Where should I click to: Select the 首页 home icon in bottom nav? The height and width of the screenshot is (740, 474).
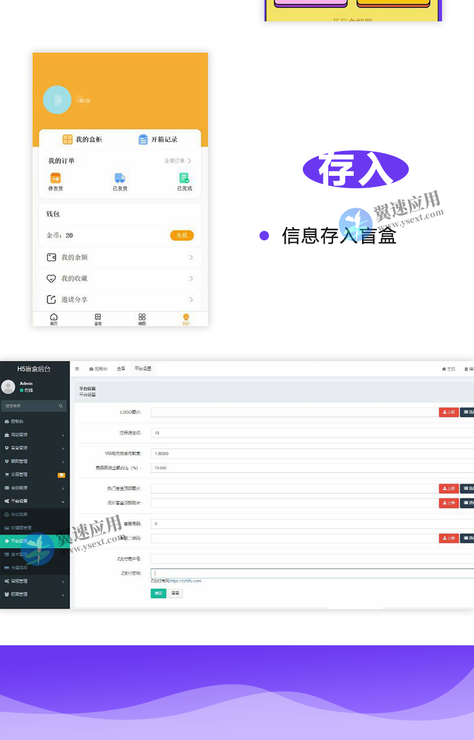pyautogui.click(x=53, y=317)
